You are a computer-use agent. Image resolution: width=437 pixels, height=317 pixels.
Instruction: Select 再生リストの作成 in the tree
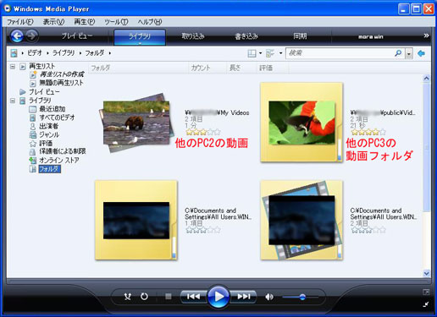point(62,74)
